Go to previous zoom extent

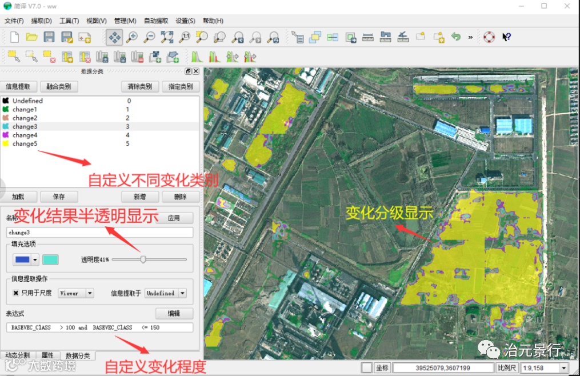click(238, 37)
